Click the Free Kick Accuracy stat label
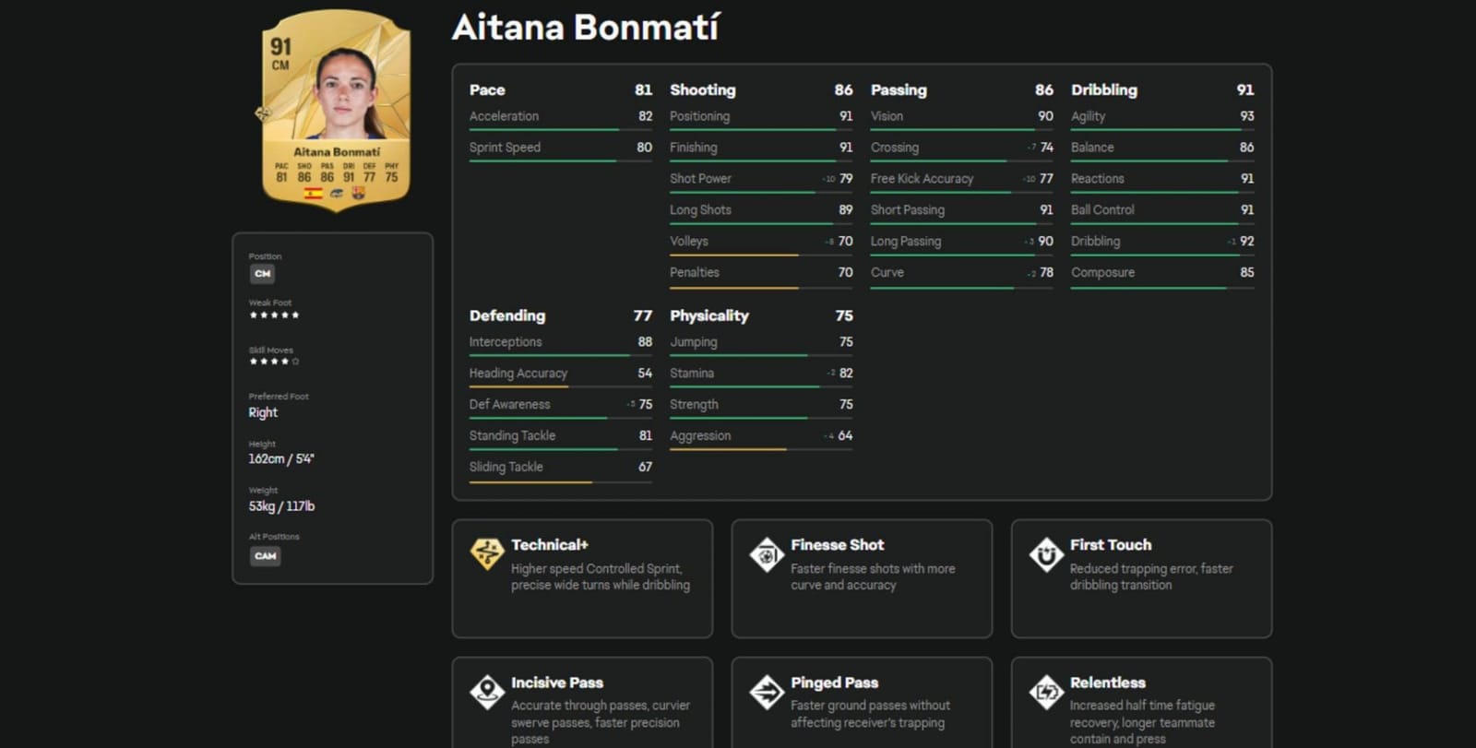The height and width of the screenshot is (748, 1476). pyautogui.click(x=922, y=178)
